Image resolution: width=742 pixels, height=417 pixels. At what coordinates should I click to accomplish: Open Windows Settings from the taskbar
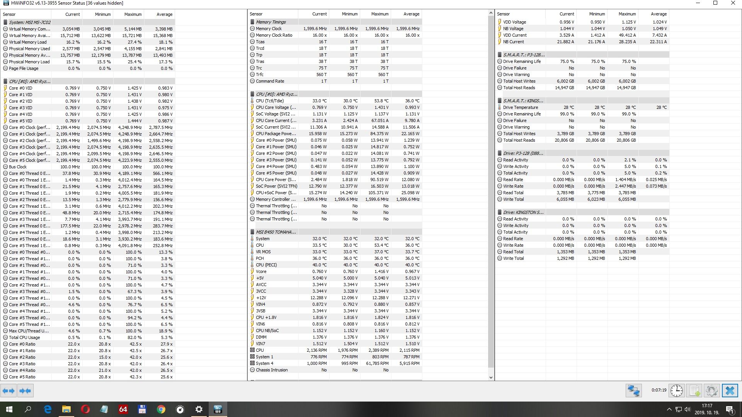pyautogui.click(x=199, y=409)
